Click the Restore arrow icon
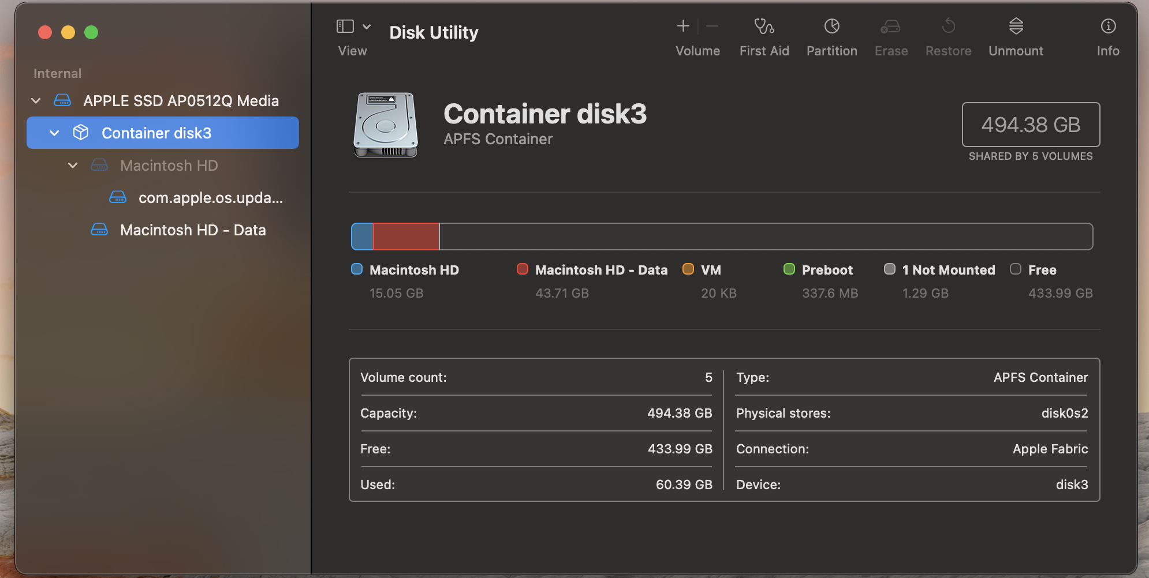The image size is (1149, 578). click(948, 27)
